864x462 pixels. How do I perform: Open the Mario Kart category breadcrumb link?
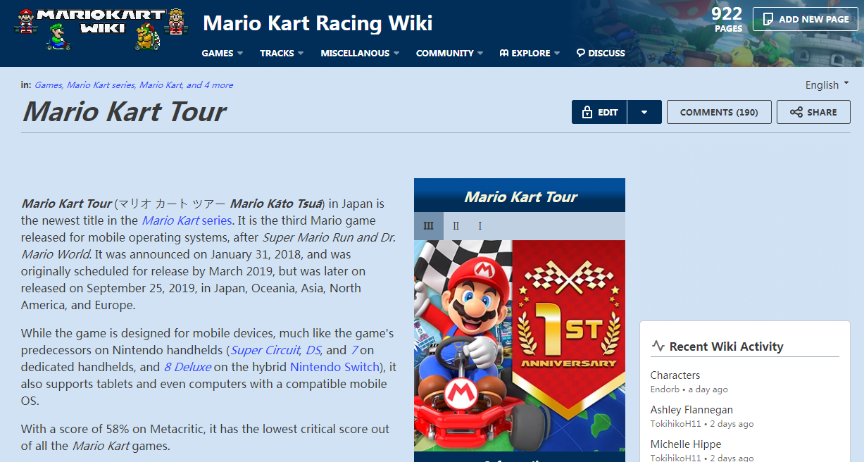[x=161, y=85]
